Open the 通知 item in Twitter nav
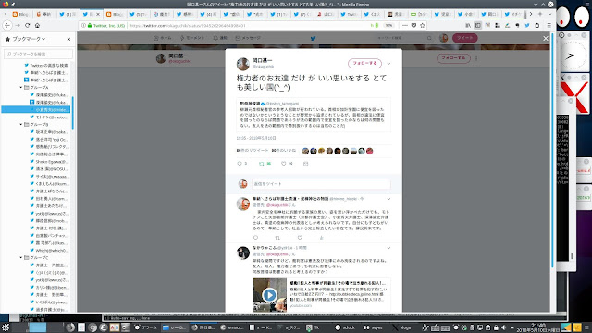This screenshot has height=333, width=592. point(220,38)
